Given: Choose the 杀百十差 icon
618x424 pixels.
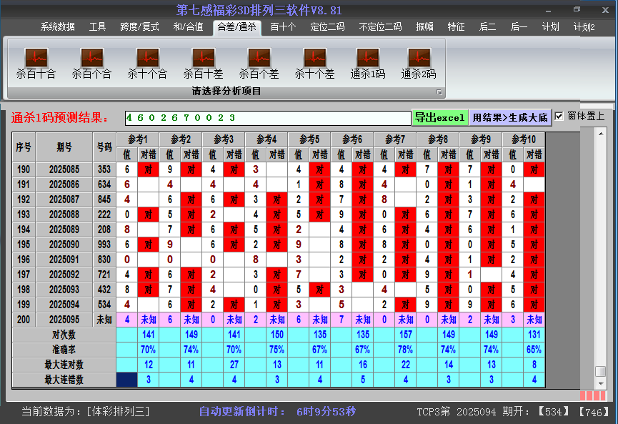Looking at the screenshot, I should click(x=203, y=58).
